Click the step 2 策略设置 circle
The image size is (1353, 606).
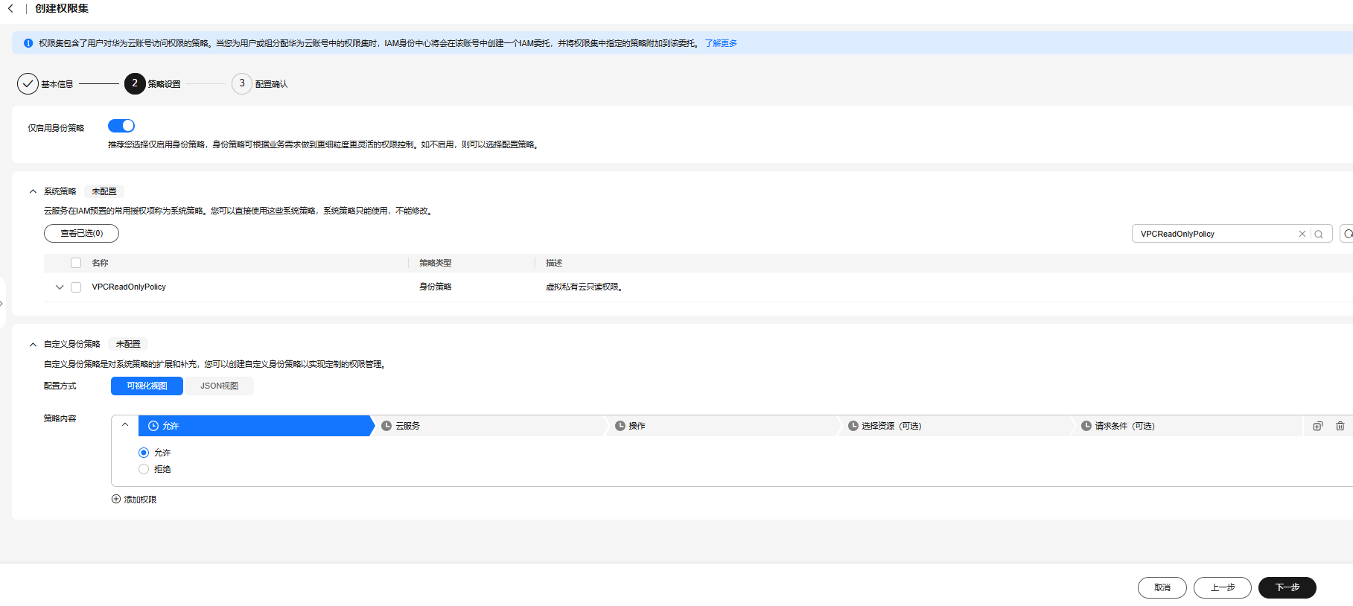point(135,83)
